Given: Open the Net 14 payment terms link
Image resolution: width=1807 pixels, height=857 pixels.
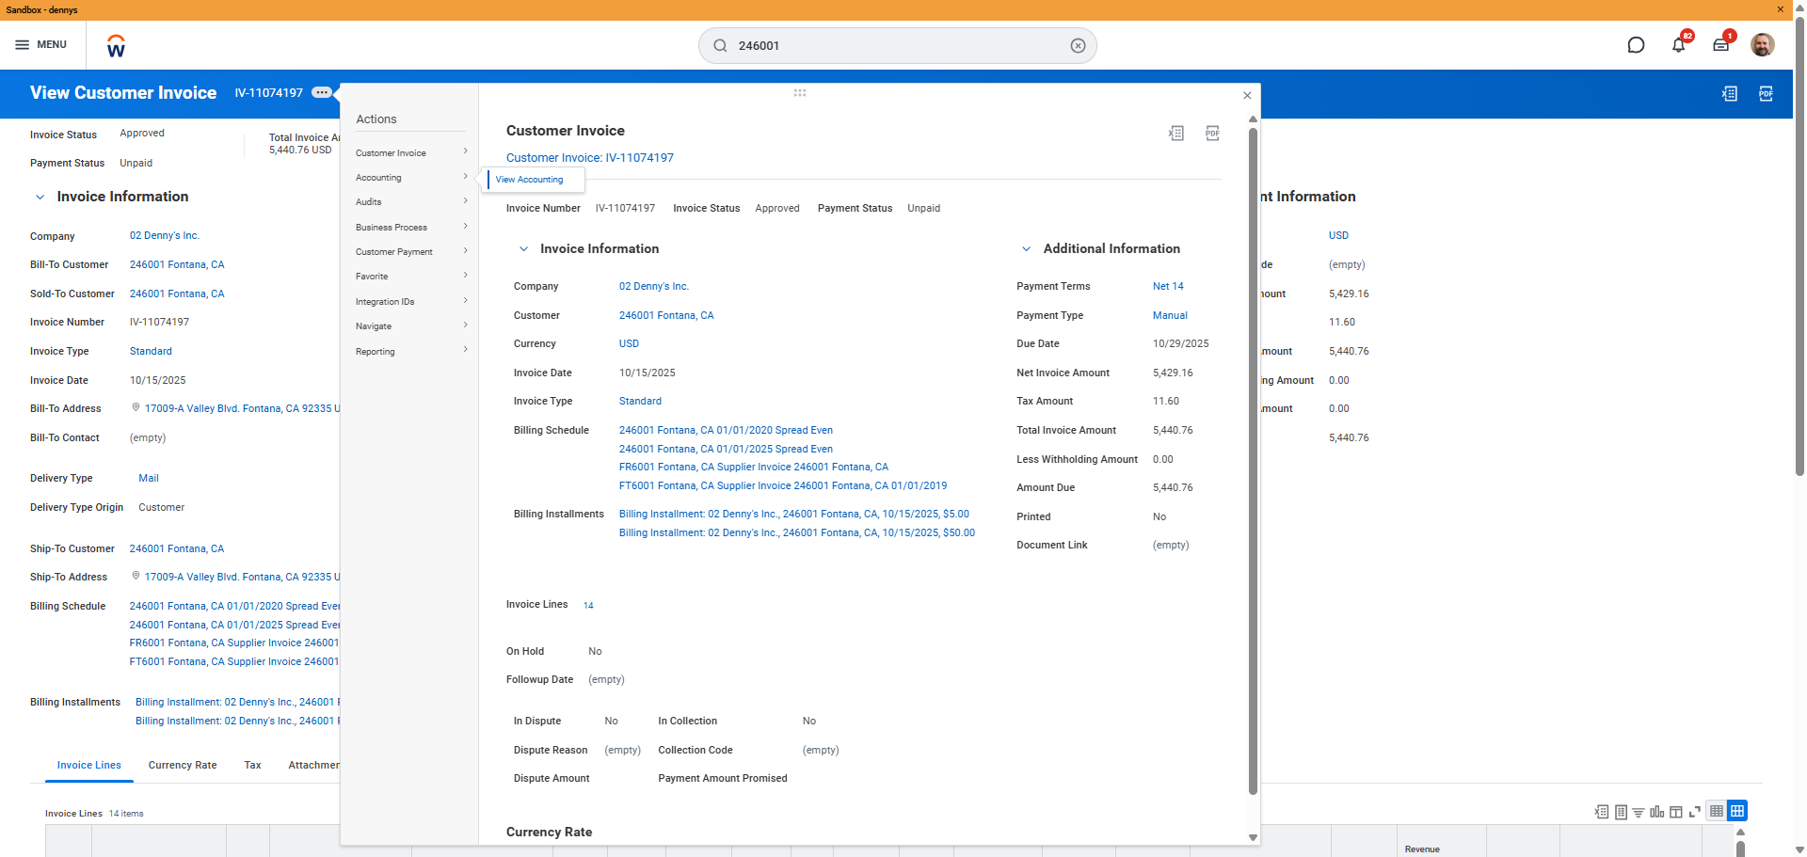Looking at the screenshot, I should pyautogui.click(x=1168, y=287).
